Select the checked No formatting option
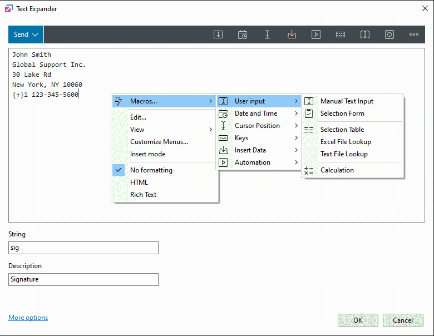The width and height of the screenshot is (434, 336). (151, 170)
